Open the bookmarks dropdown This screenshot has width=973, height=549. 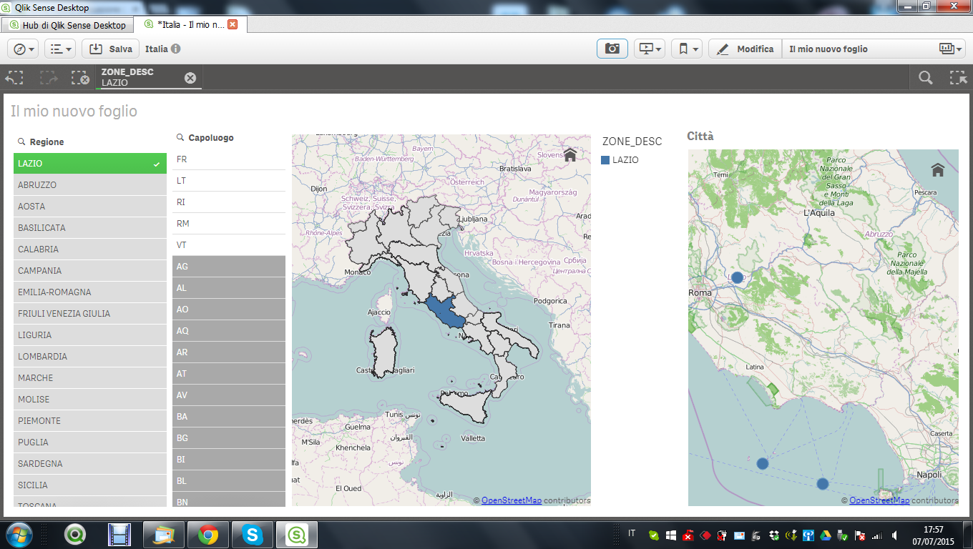click(687, 49)
